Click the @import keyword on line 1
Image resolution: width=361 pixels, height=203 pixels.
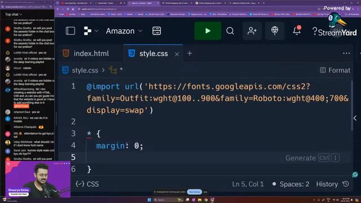click(x=103, y=86)
